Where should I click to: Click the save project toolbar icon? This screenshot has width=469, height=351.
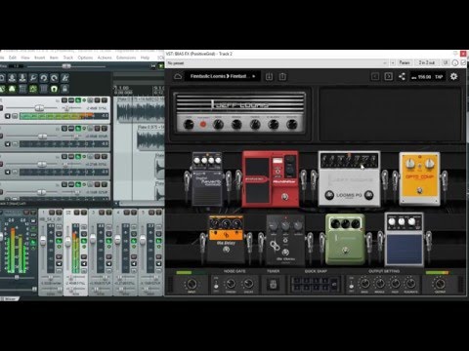22,78
